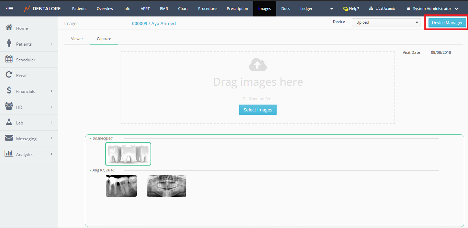Switch to the Viewer tab
This screenshot has width=468, height=228.
click(77, 39)
